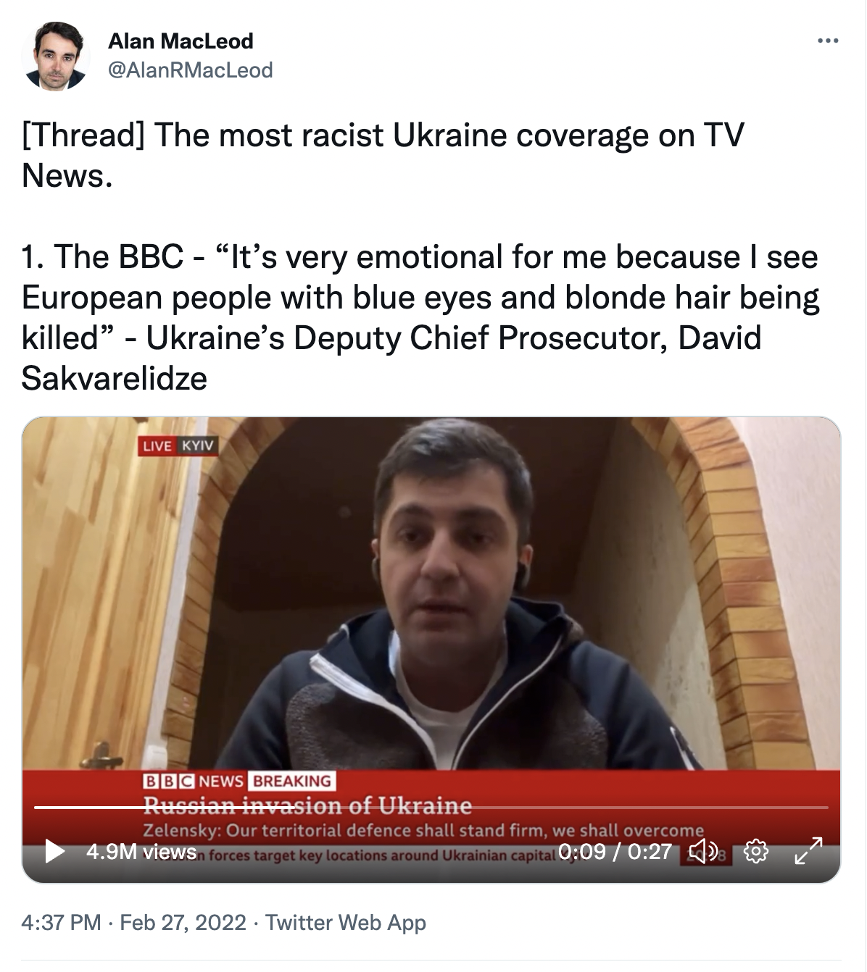867x972 pixels.
Task: Click the LIVE KYIV badge in video
Action: pos(178,445)
